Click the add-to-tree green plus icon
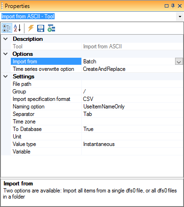The width and height of the screenshot is (184, 207). pyautogui.click(x=51, y=28)
